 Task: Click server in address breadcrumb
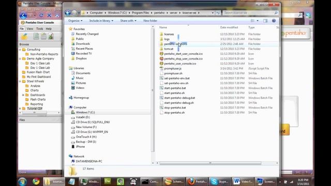pos(174,13)
